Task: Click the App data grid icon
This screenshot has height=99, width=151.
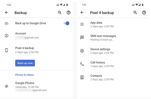Action: [x=82, y=24]
